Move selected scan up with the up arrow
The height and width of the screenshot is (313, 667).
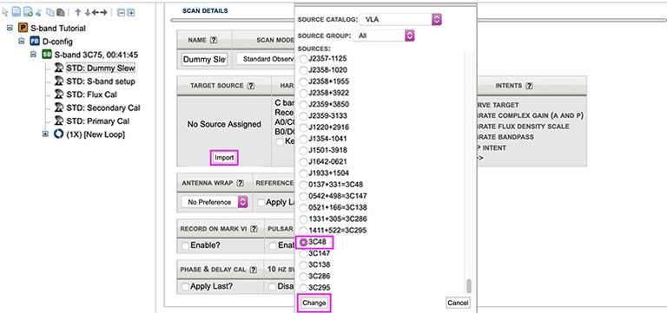(x=78, y=12)
